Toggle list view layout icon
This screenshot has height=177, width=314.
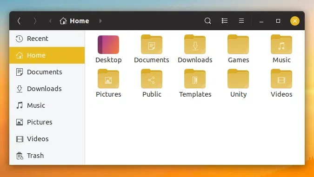(x=225, y=21)
